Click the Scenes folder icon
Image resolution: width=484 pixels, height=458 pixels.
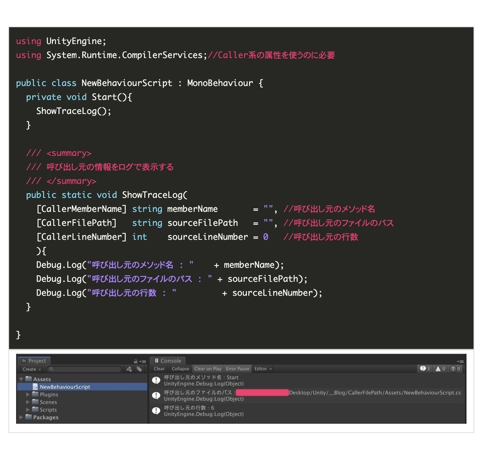click(35, 402)
